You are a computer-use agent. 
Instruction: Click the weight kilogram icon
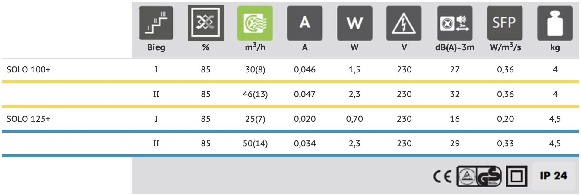pos(555,23)
